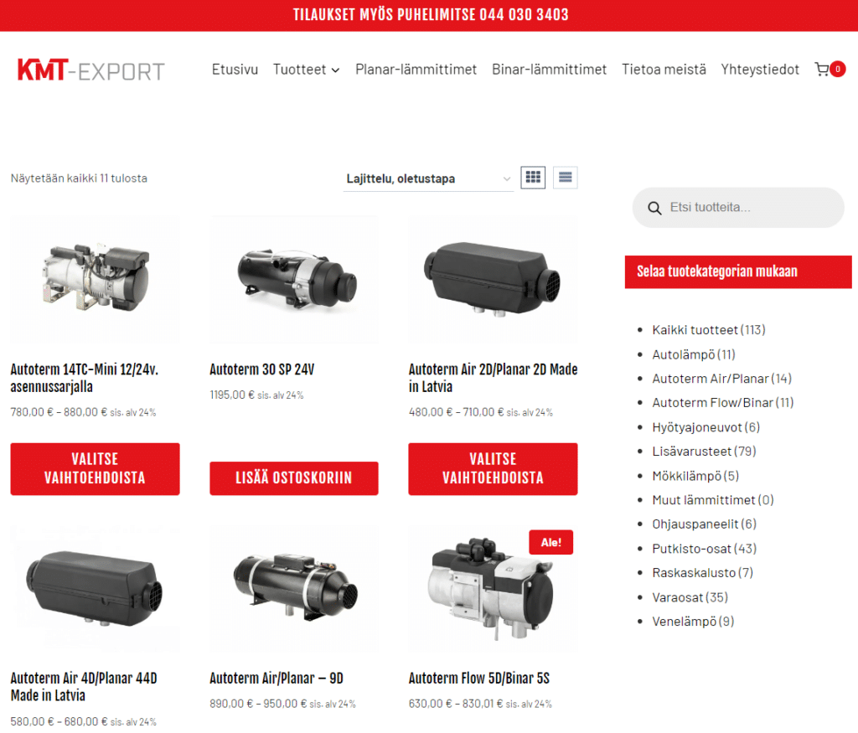The width and height of the screenshot is (858, 733).
Task: Open Autoterm Flow 5D/Binar 5S title
Action: tap(478, 679)
